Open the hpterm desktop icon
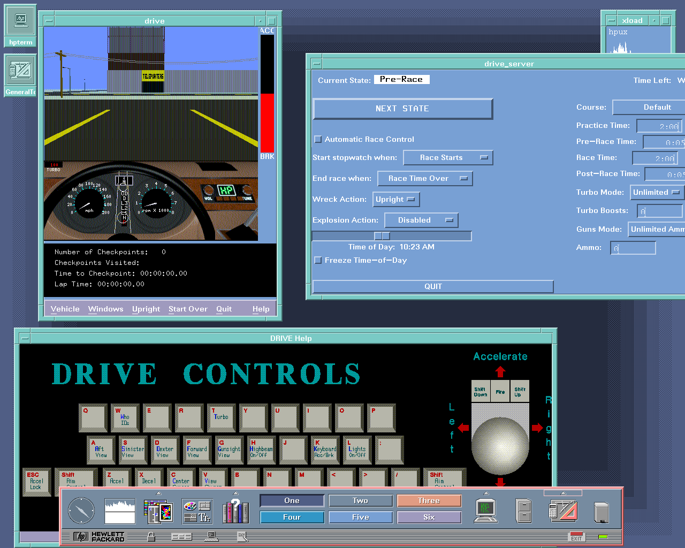Viewport: 685px width, 548px height. click(21, 26)
